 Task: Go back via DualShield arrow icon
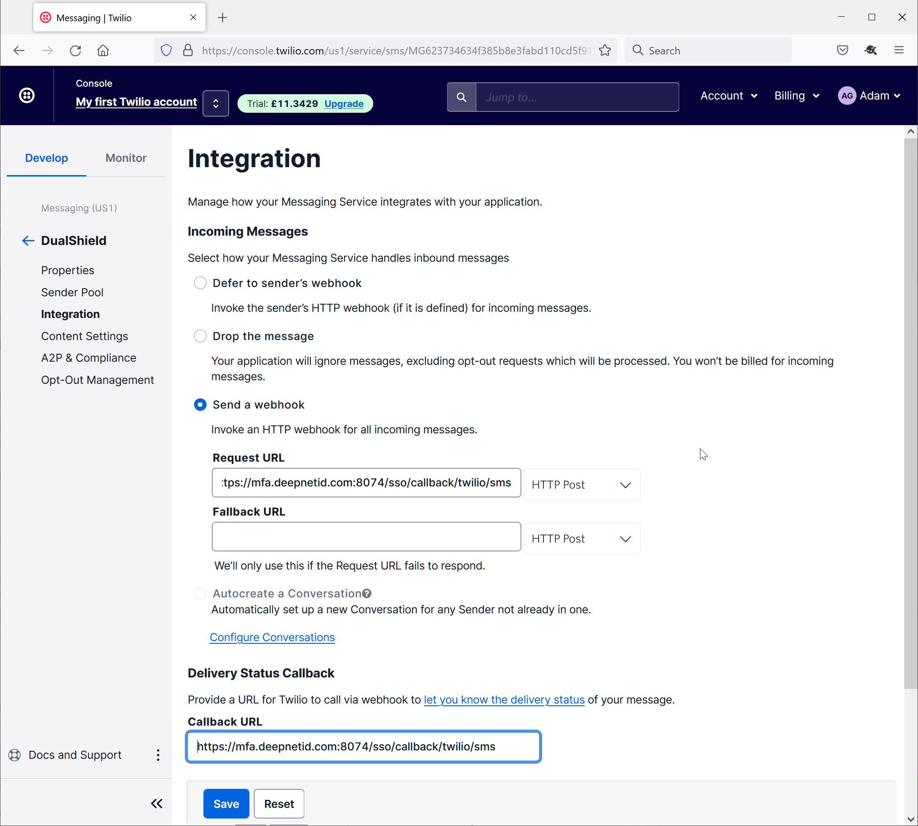pyautogui.click(x=28, y=241)
